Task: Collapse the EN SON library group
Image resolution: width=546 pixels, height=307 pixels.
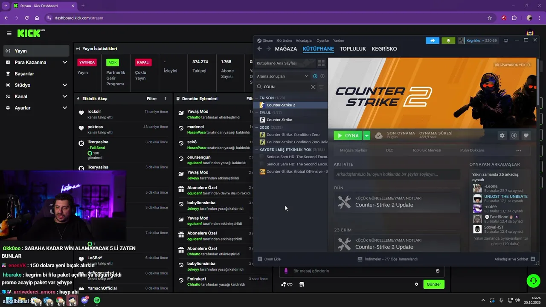Action: click(x=257, y=98)
